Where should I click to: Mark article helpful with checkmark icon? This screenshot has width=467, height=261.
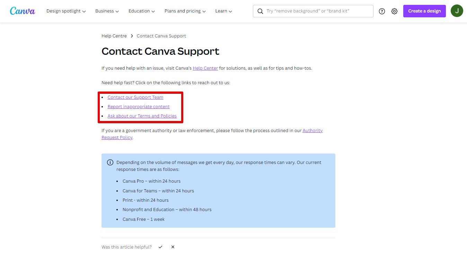click(160, 247)
